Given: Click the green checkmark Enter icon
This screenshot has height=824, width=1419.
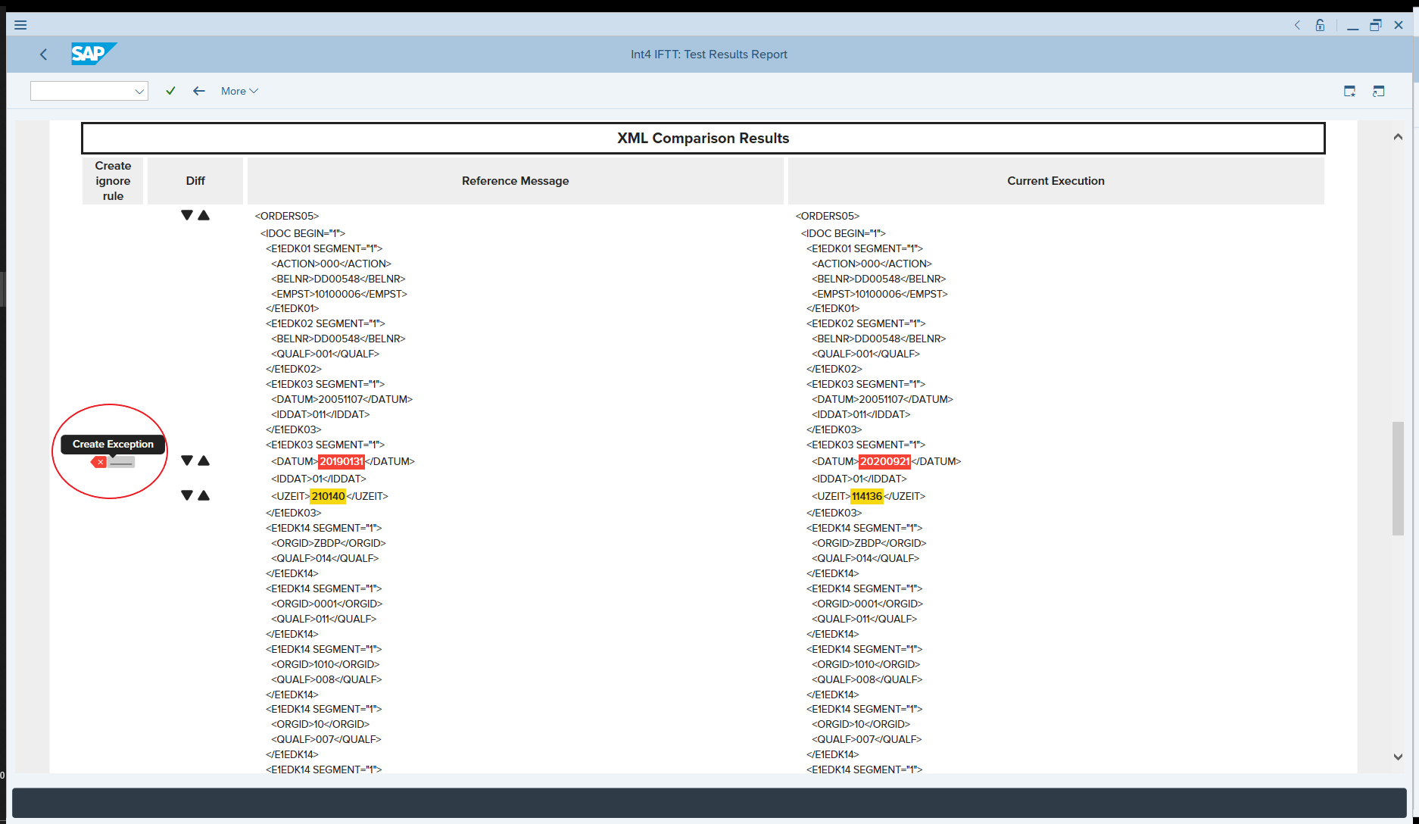Looking at the screenshot, I should (170, 91).
